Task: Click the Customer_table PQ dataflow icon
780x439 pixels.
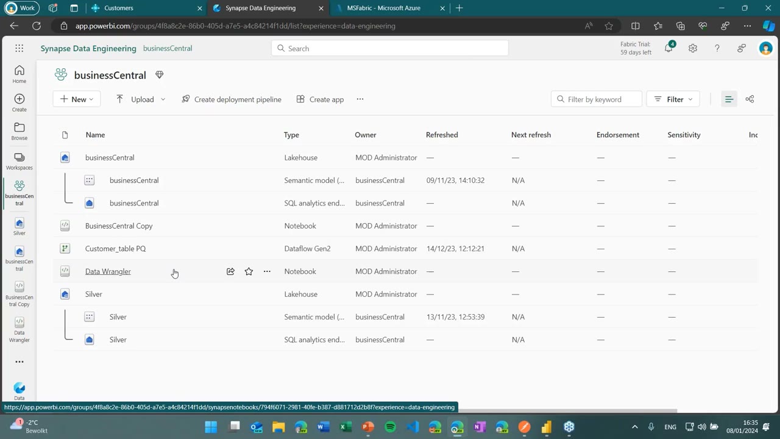Action: pos(65,248)
